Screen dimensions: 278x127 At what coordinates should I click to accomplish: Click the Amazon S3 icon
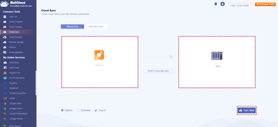(x=5, y=73)
